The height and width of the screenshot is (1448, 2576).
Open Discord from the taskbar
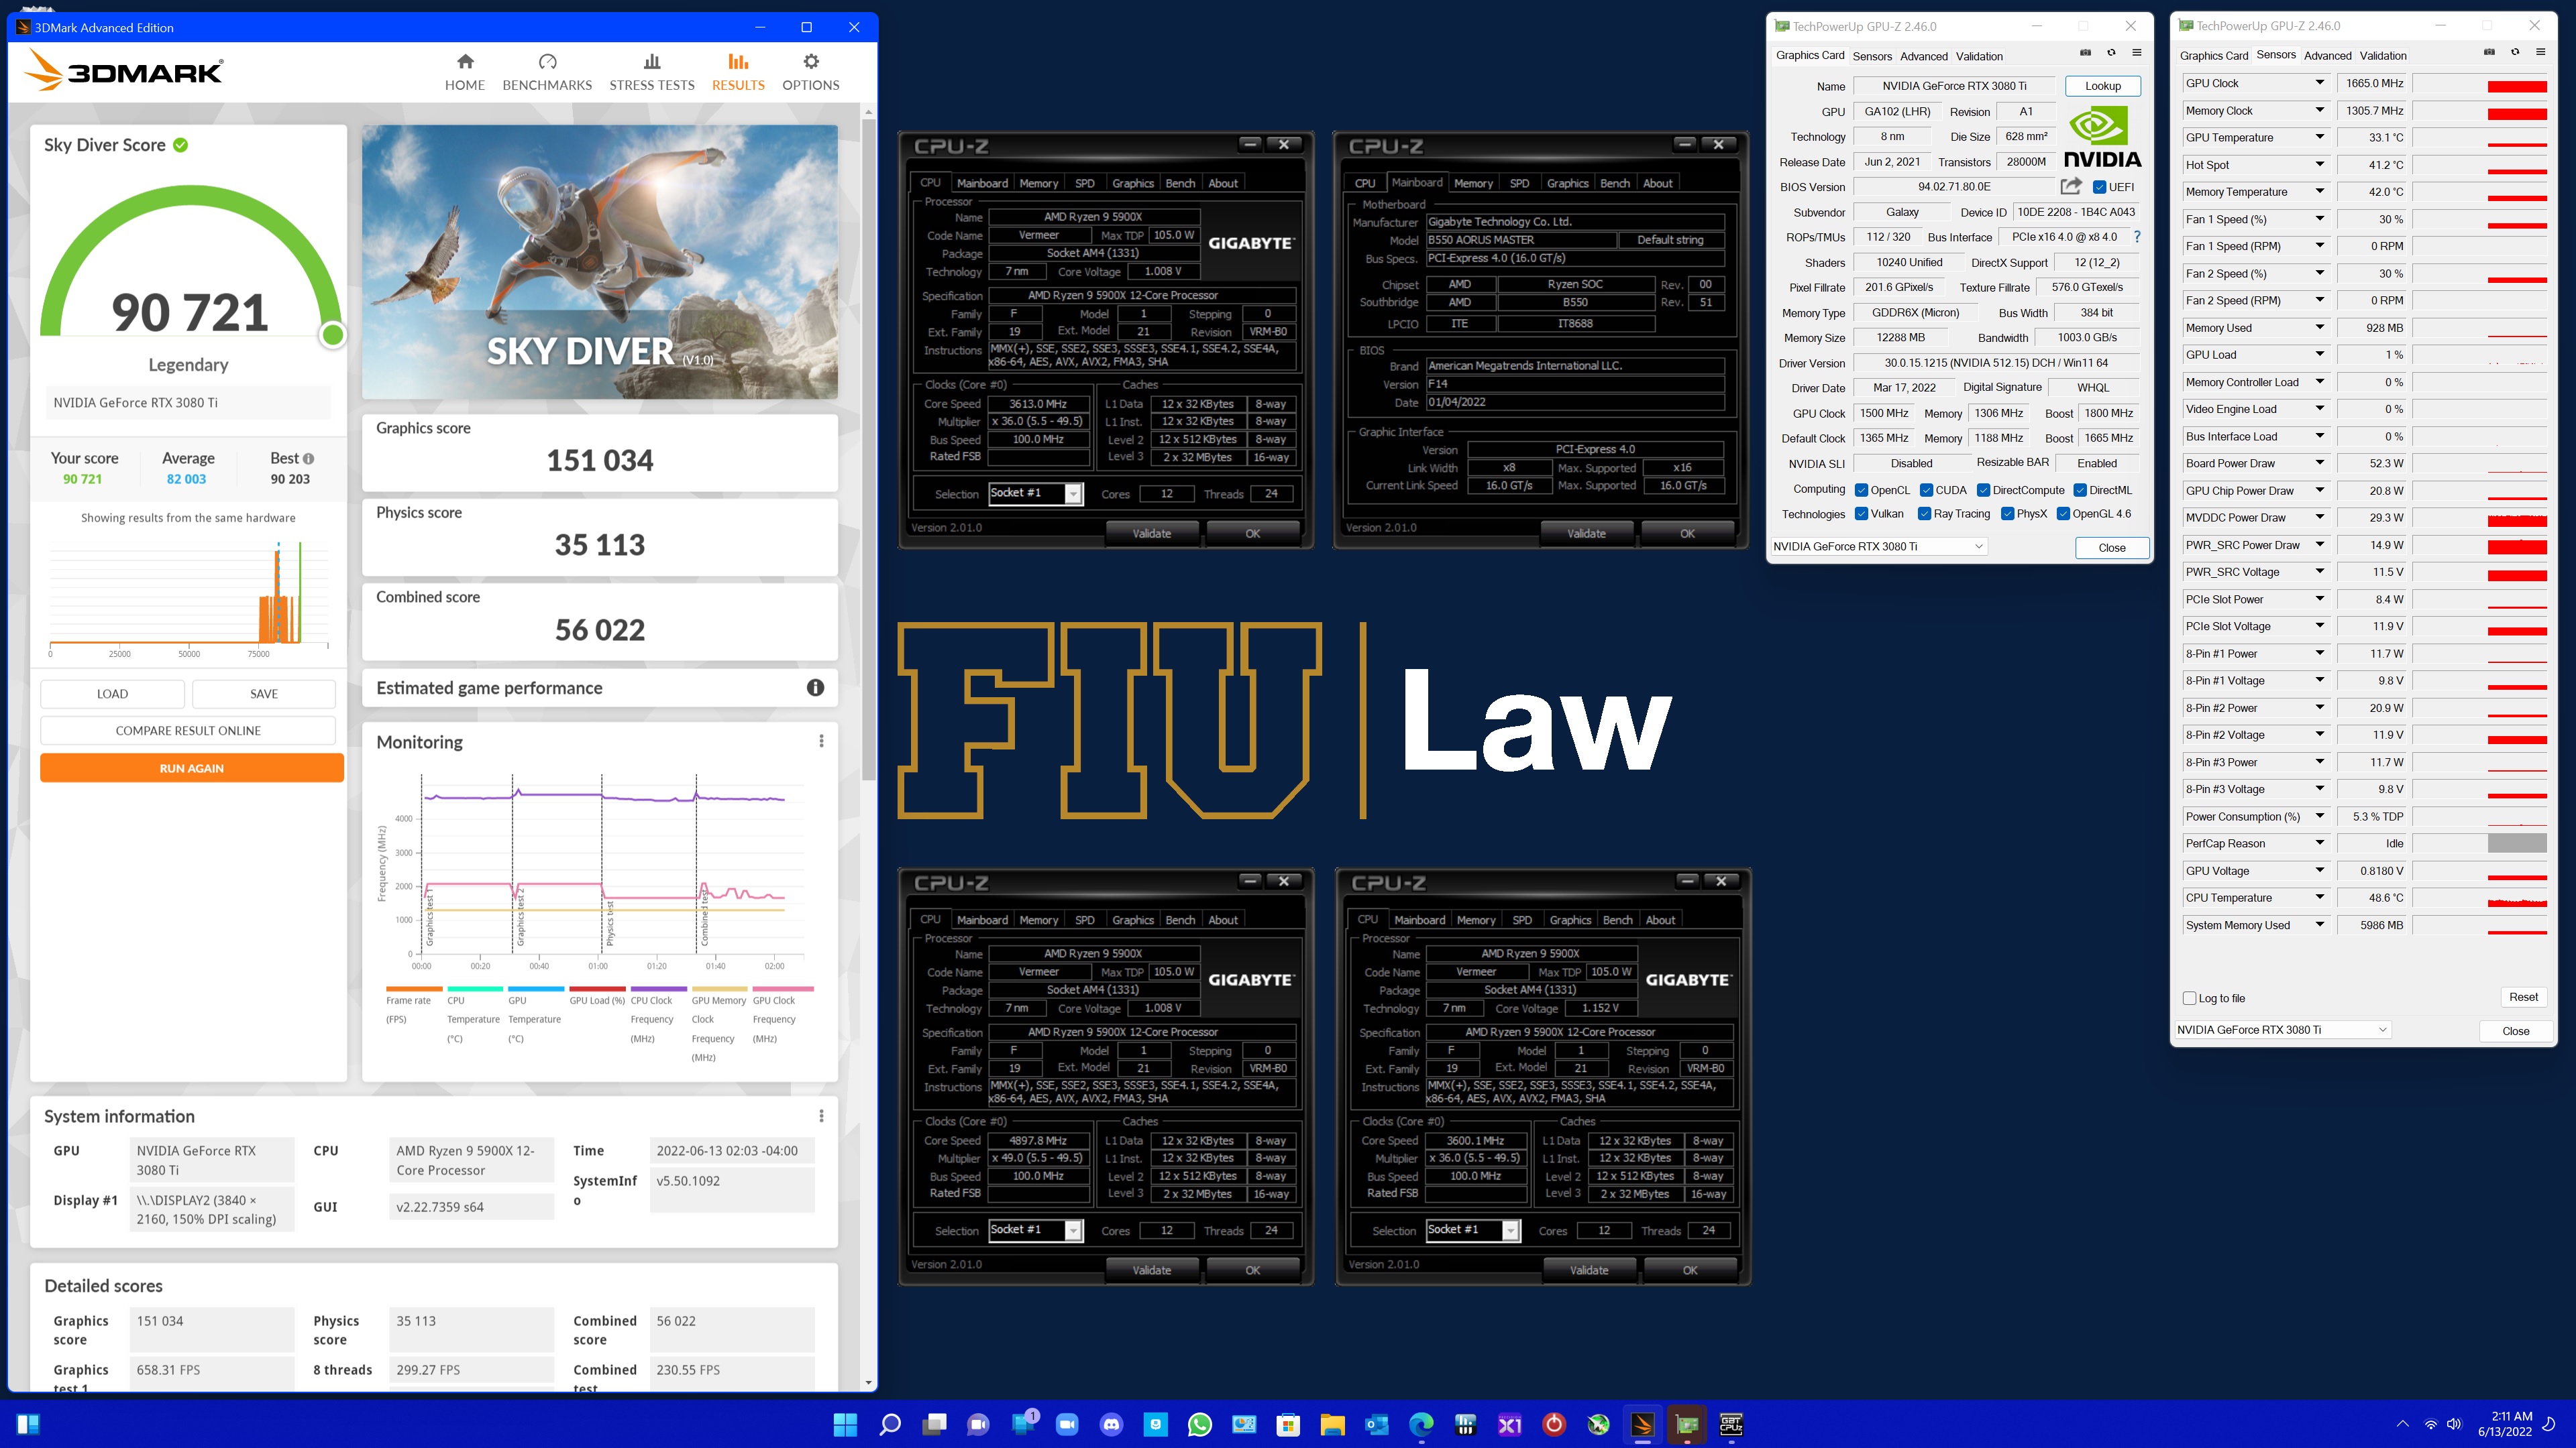(1111, 1424)
